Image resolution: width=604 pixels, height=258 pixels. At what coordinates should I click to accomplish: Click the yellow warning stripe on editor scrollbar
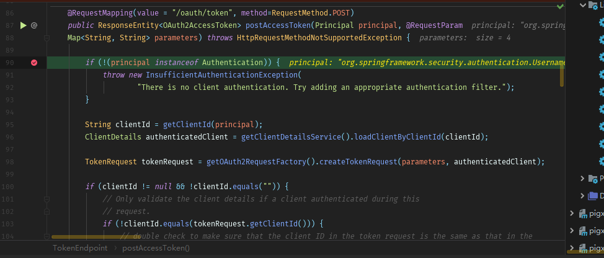click(x=562, y=74)
